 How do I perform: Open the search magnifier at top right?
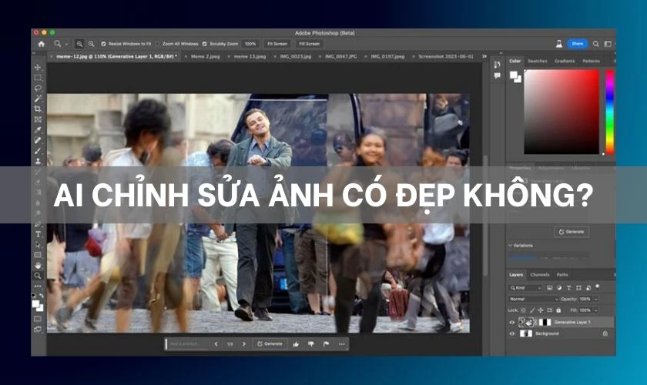coord(596,44)
